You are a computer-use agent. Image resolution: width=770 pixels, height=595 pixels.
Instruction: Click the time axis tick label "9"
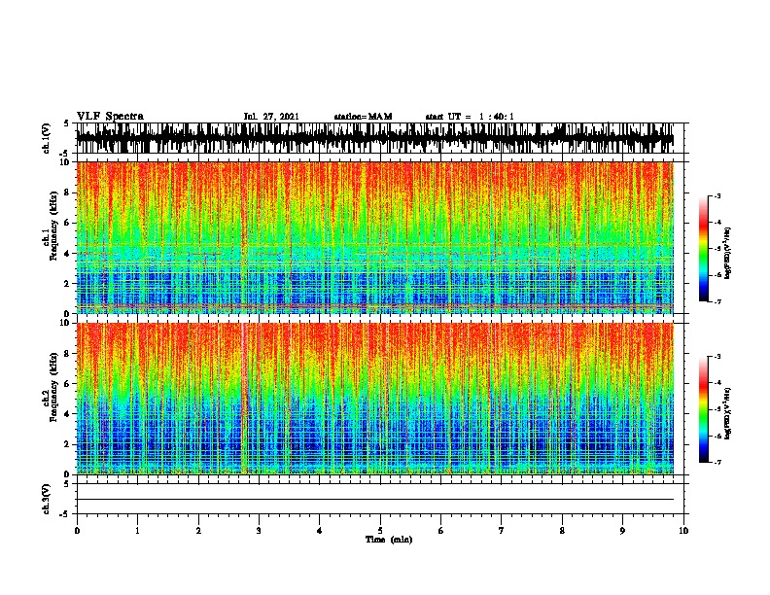point(622,531)
